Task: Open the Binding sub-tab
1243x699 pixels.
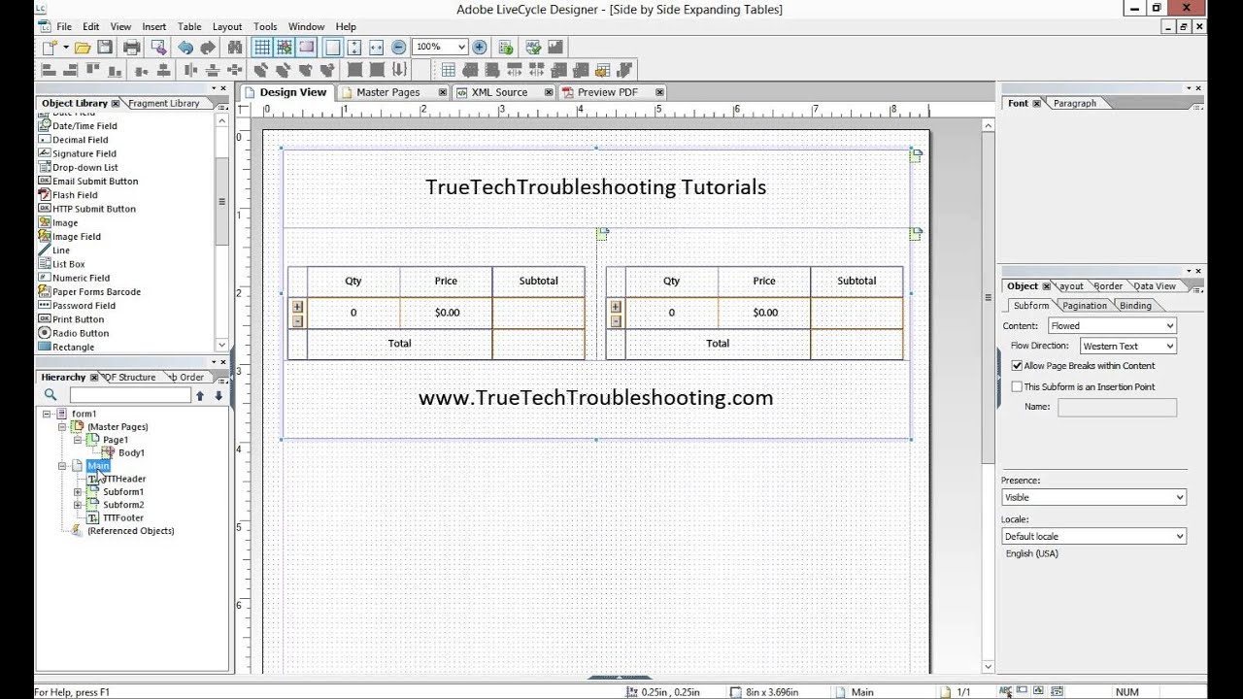Action: [1135, 305]
